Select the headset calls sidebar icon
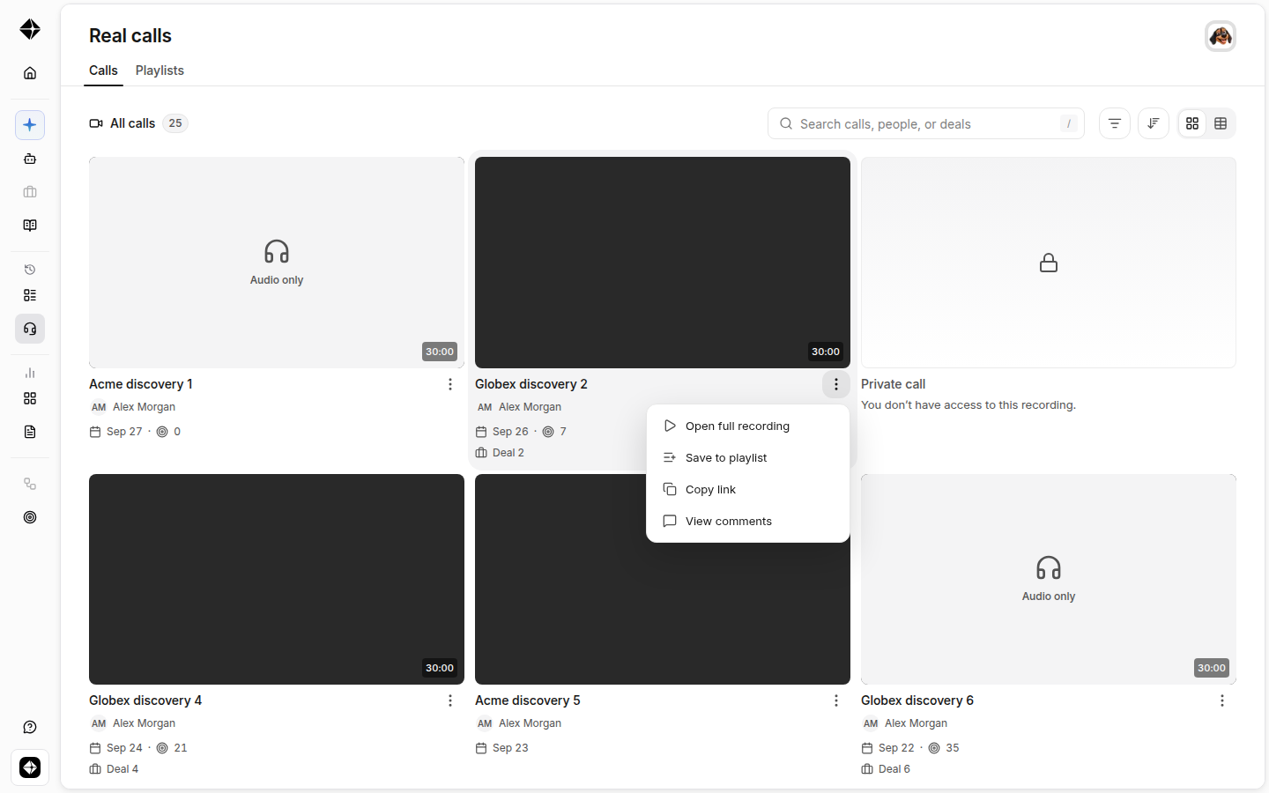Screen dimensions: 1269x793 pos(30,329)
